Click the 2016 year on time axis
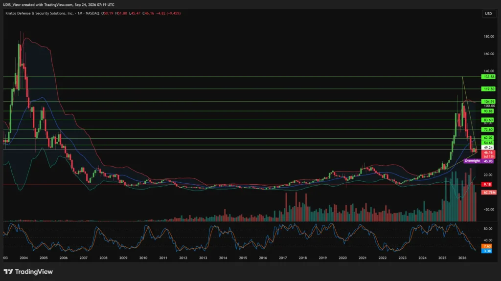Screen dimensions: 501x281 (x=263, y=258)
